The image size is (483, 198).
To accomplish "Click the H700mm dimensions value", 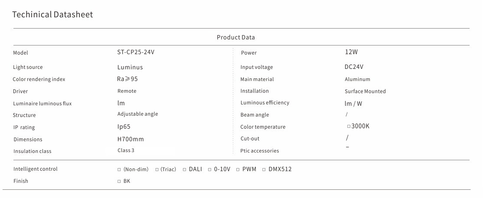I will coord(131,139).
